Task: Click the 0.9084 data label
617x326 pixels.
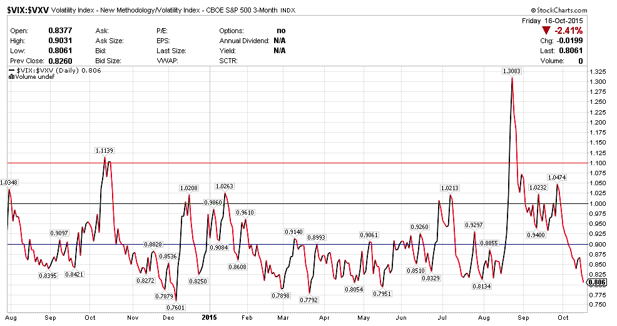Action: coord(219,247)
